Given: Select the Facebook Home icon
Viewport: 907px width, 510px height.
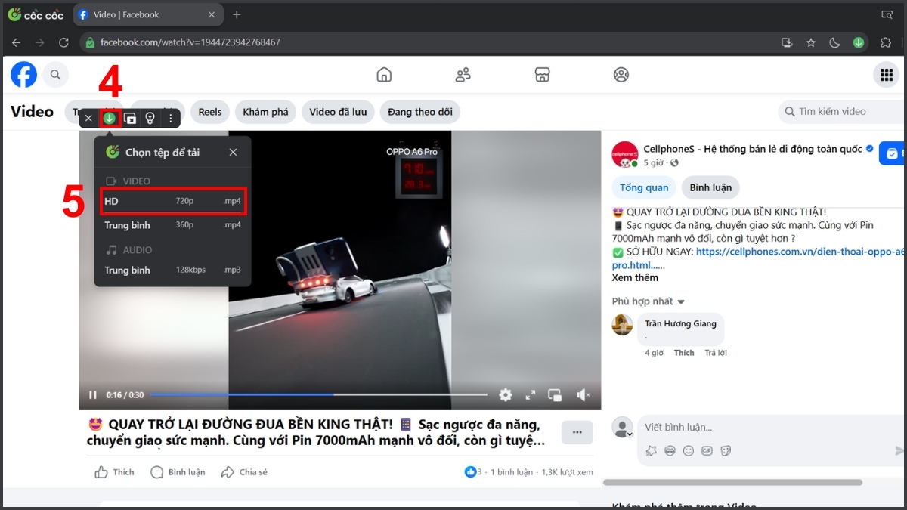Looking at the screenshot, I should [384, 75].
